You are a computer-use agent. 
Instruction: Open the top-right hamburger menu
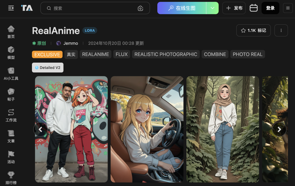(288, 8)
